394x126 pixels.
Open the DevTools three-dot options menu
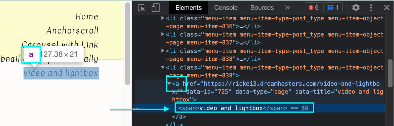point(372,8)
